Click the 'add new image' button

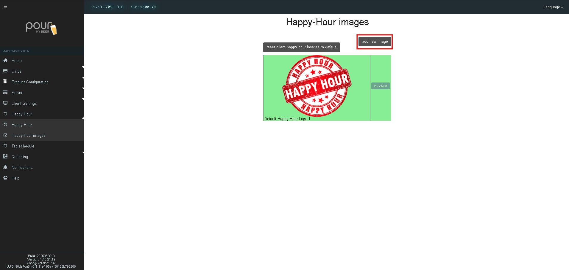pyautogui.click(x=375, y=42)
